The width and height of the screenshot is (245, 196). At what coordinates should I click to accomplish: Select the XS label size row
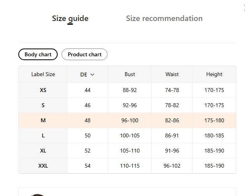pos(43,90)
